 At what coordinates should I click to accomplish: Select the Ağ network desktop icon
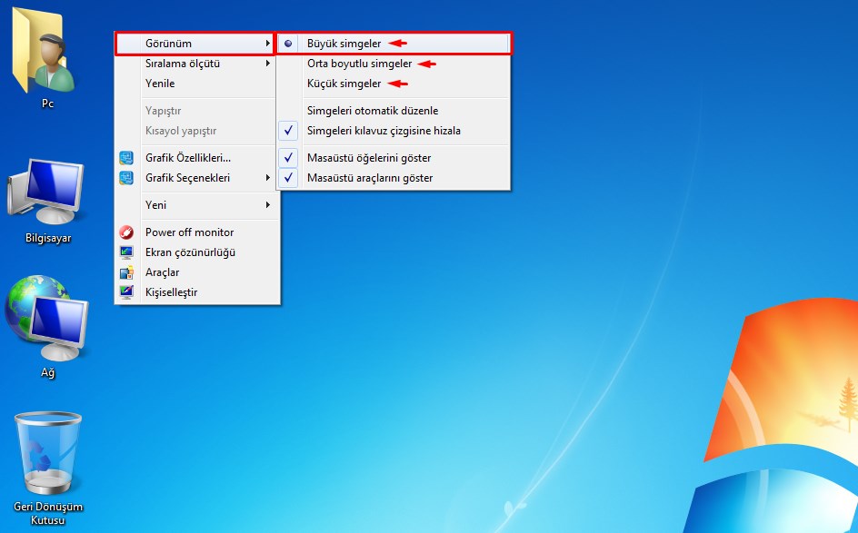coord(47,321)
